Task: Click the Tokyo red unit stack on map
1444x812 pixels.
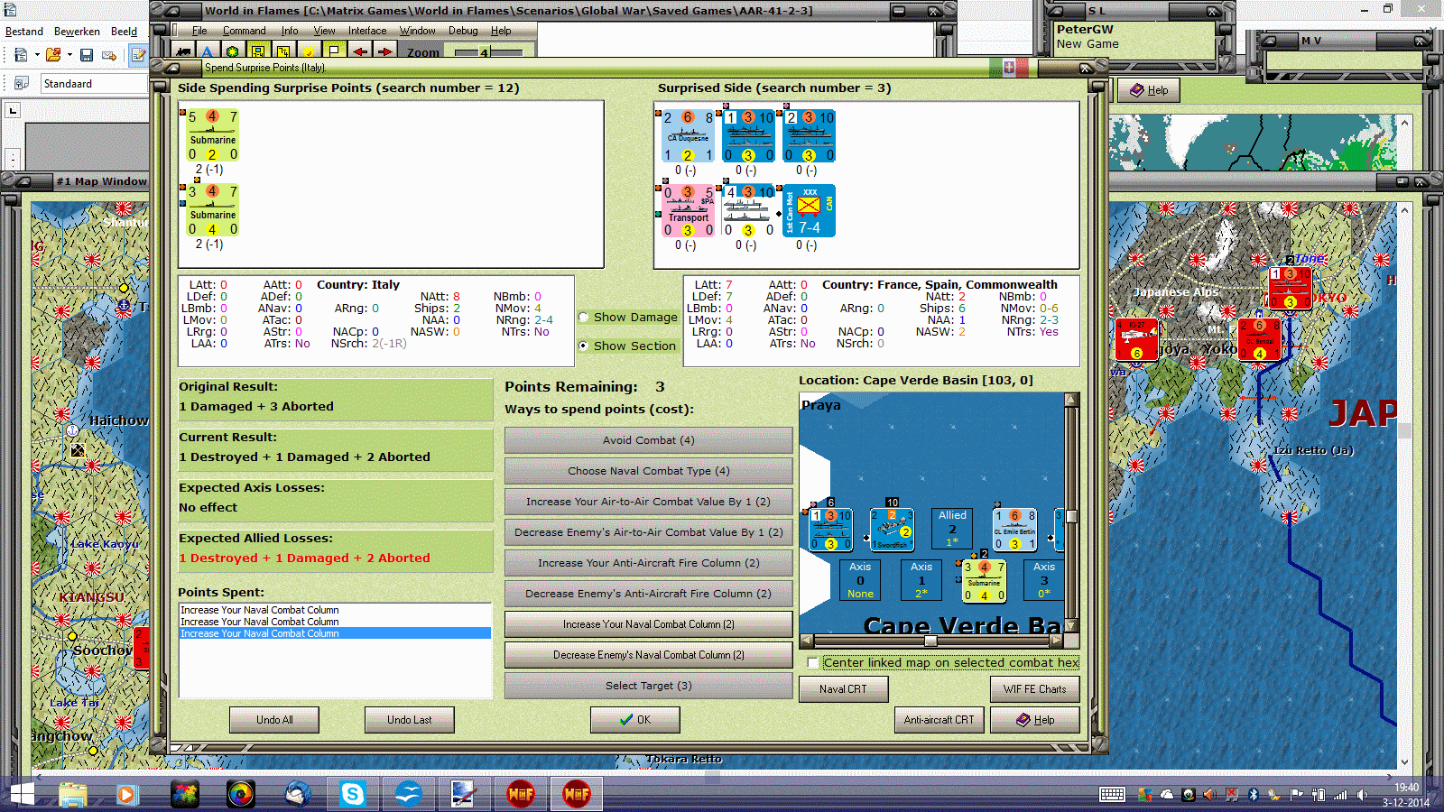Action: [1290, 288]
